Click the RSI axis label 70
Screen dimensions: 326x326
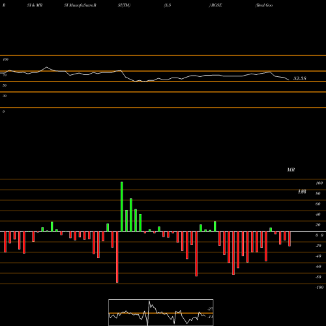click(x=5, y=75)
